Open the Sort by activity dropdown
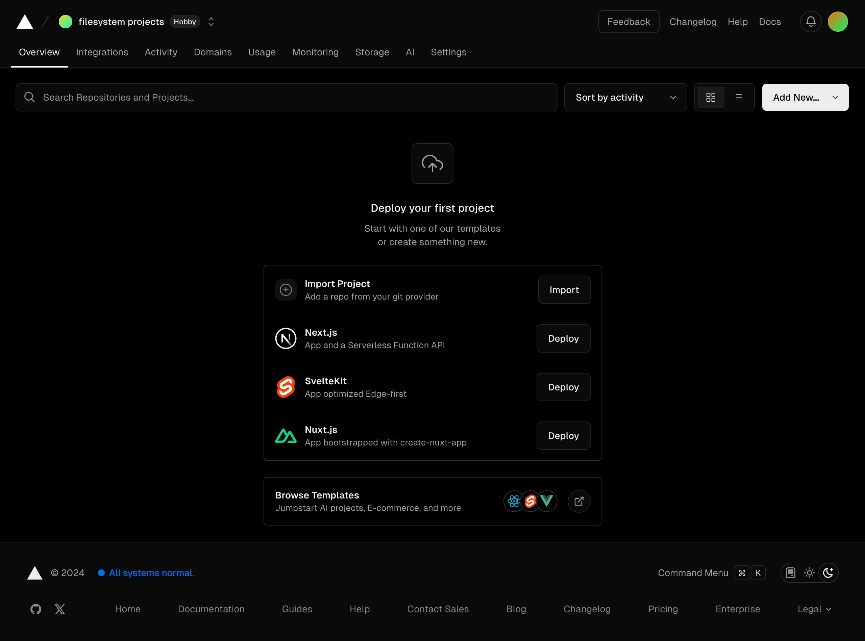The width and height of the screenshot is (865, 641). pos(625,97)
